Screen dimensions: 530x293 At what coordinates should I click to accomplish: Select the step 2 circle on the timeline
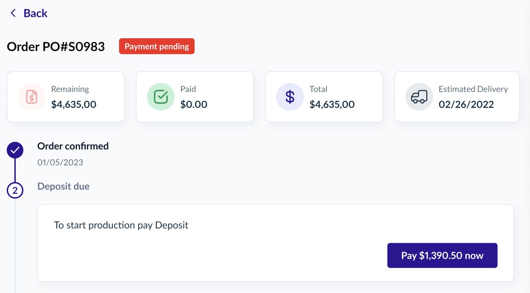pyautogui.click(x=15, y=190)
